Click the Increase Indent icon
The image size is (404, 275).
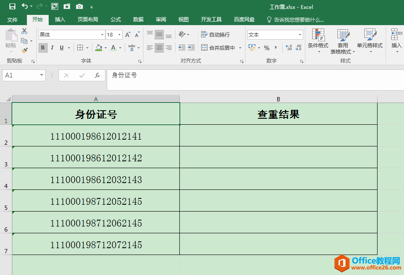[x=191, y=48]
